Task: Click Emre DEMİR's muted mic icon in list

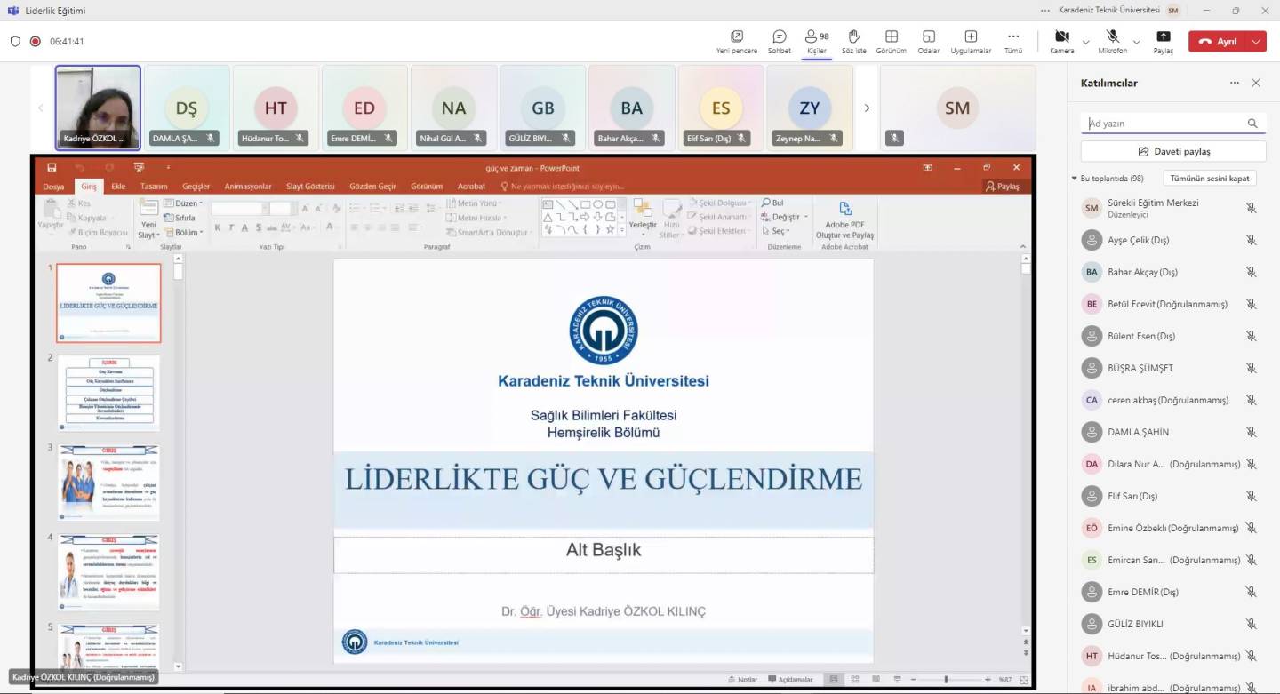Action: pyautogui.click(x=1251, y=592)
